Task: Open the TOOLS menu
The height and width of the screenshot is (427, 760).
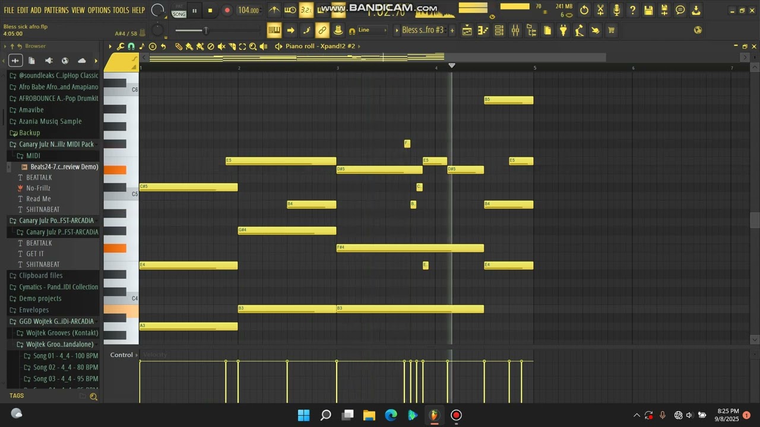Action: pyautogui.click(x=121, y=10)
